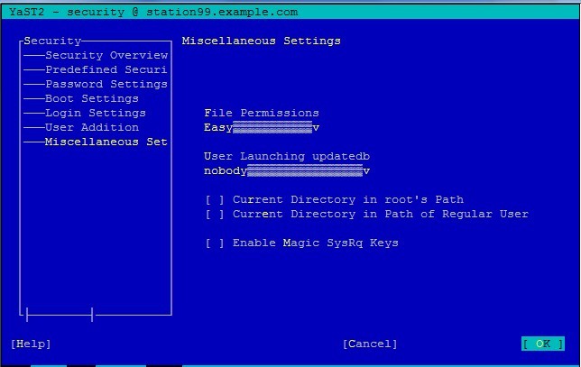Screen dimensions: 581x367
Task: Go to Password Settings section
Action: [x=106, y=84]
